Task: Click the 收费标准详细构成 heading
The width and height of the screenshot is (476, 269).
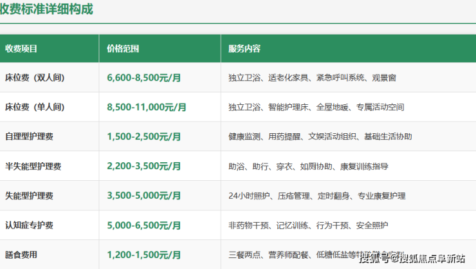Action: tap(46, 9)
